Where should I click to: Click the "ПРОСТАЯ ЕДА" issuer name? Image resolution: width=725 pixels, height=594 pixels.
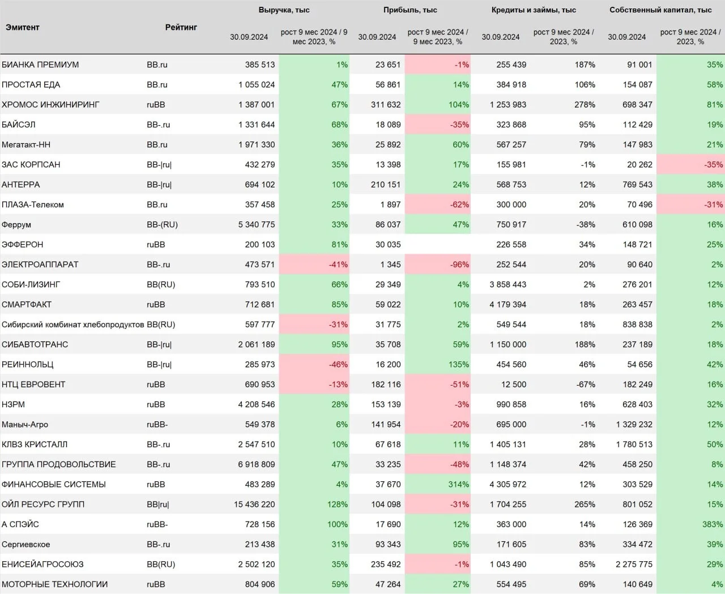[x=31, y=84]
